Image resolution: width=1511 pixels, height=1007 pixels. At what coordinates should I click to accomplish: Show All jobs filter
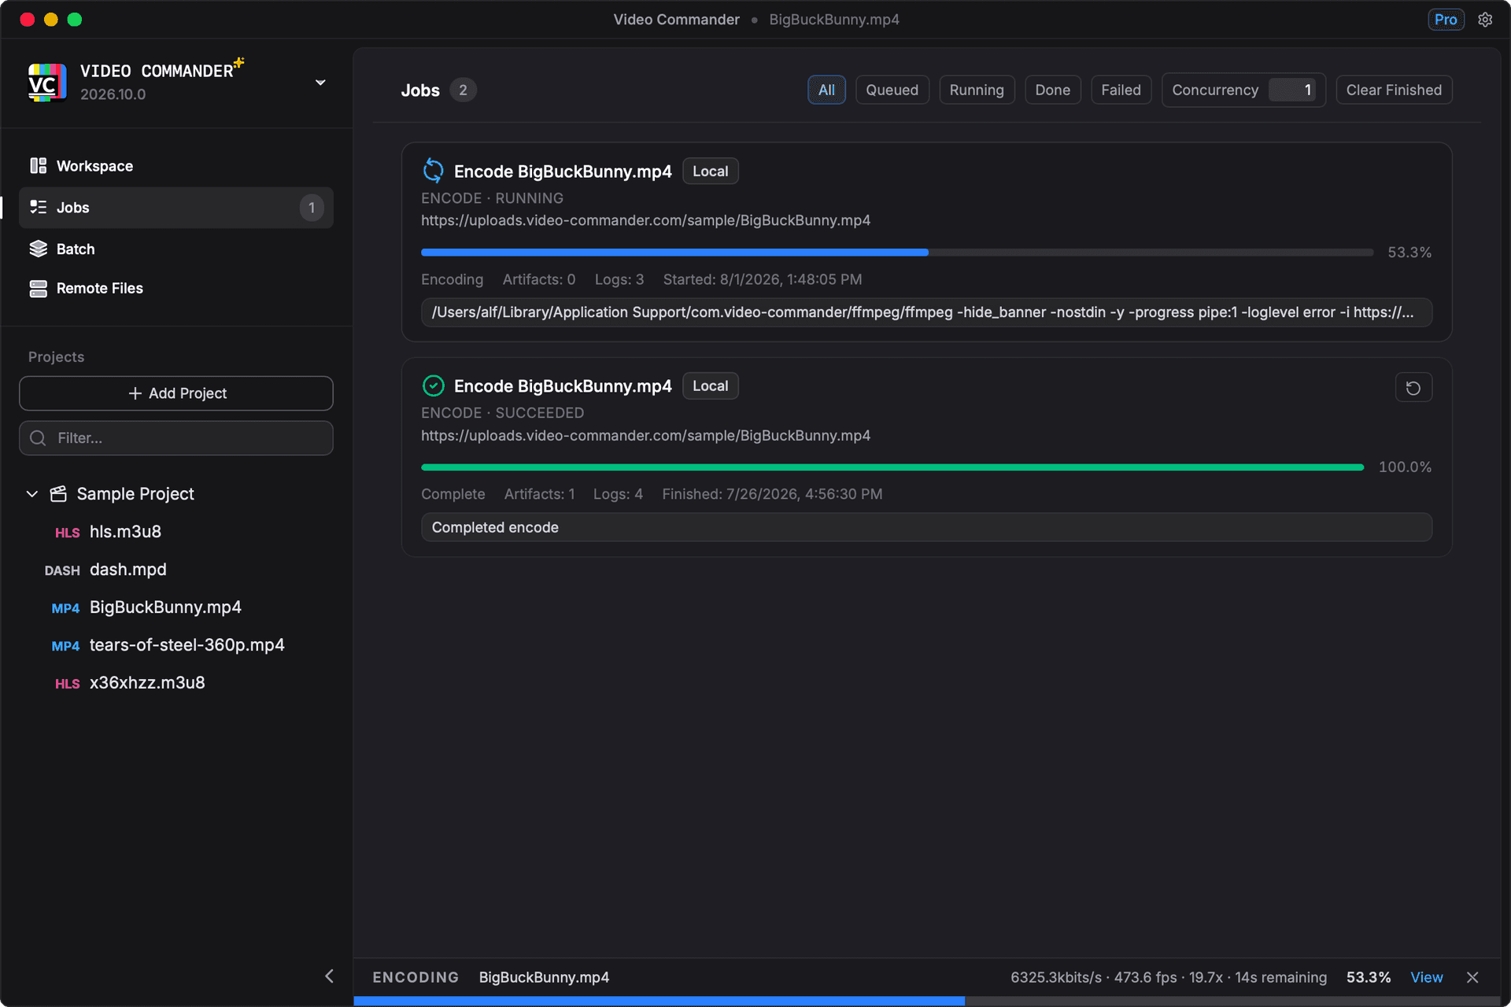coord(826,90)
